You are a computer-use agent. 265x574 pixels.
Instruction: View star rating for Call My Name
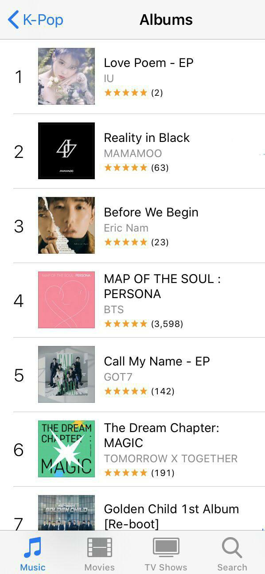click(x=125, y=391)
